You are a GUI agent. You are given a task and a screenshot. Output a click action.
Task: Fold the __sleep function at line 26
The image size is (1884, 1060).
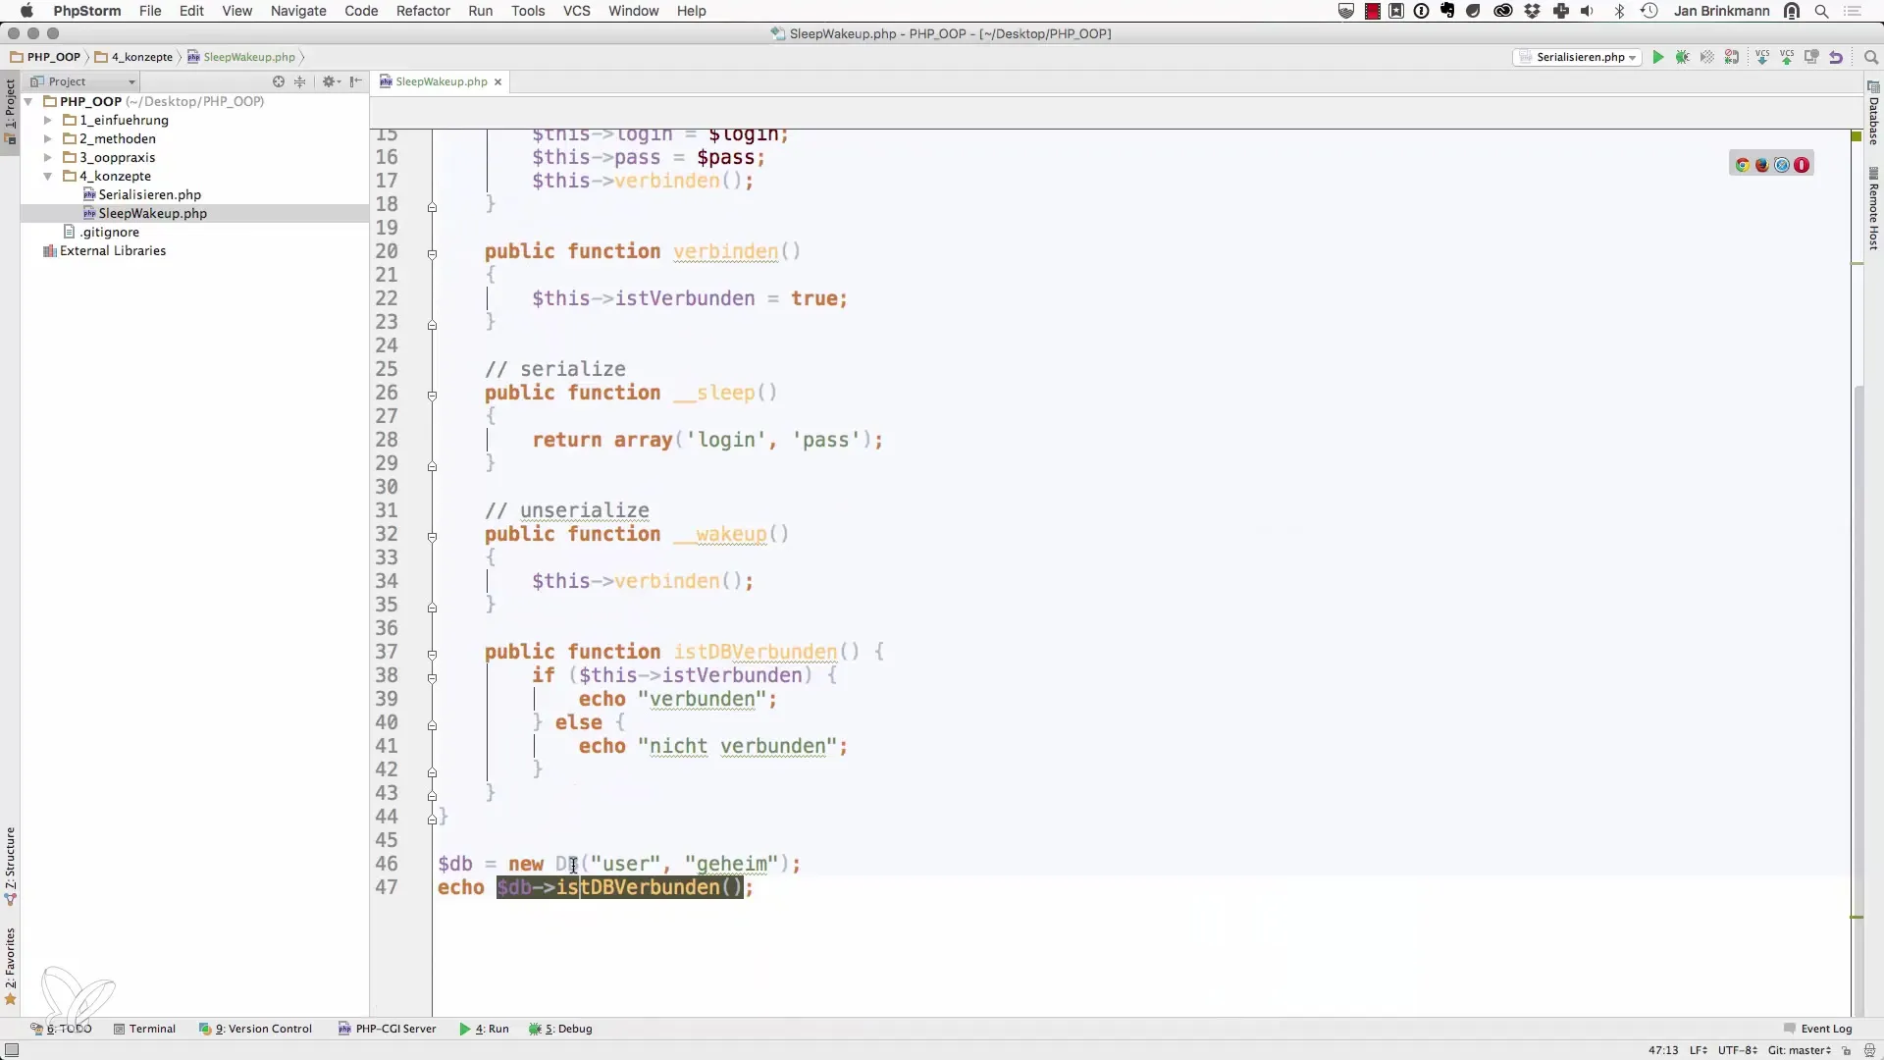[x=432, y=396]
